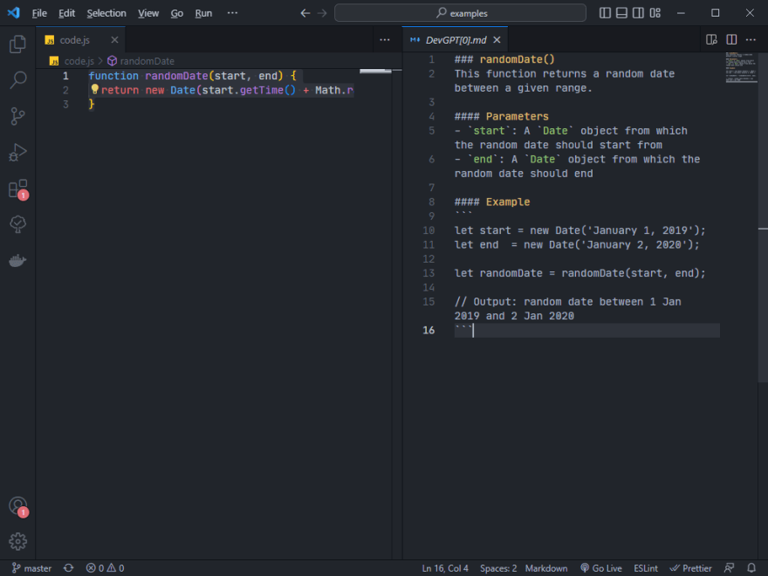Open markdown preview to the side

point(711,39)
